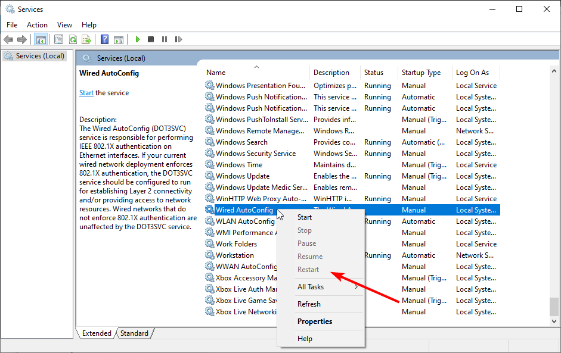Screen dimensions: 561x353
Task: Click the Forward arrow toolbar icon
Action: tap(22, 39)
